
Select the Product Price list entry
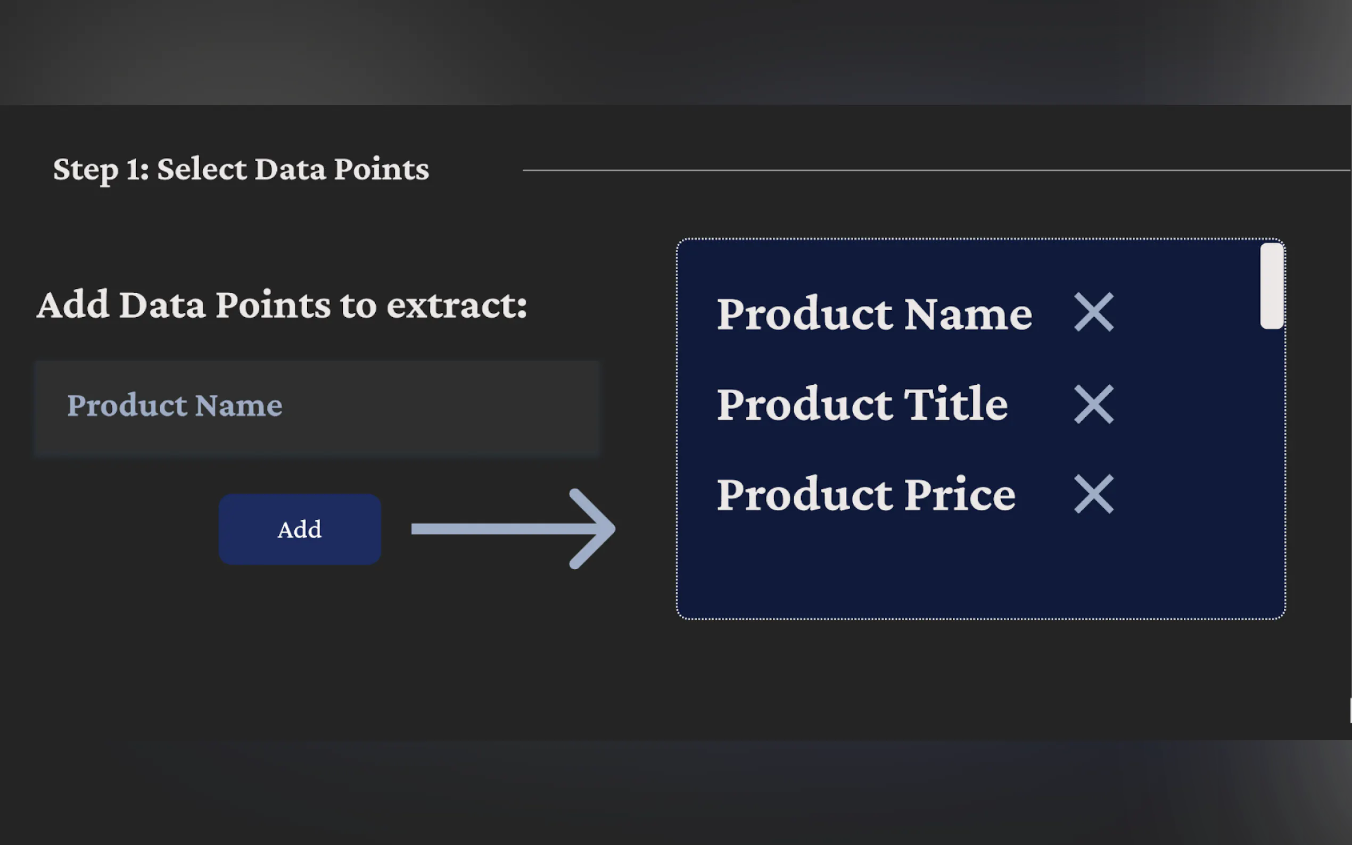(x=867, y=494)
